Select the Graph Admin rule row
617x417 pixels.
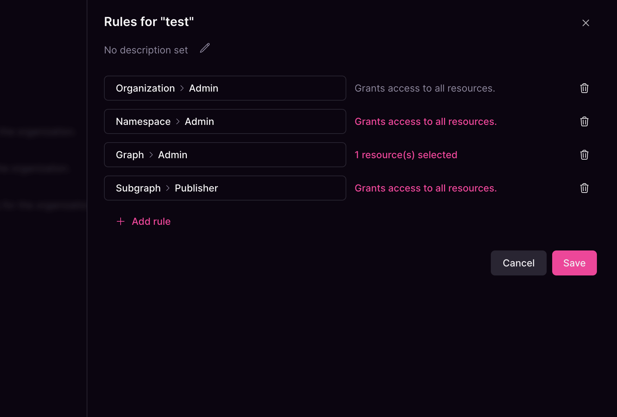(x=225, y=155)
